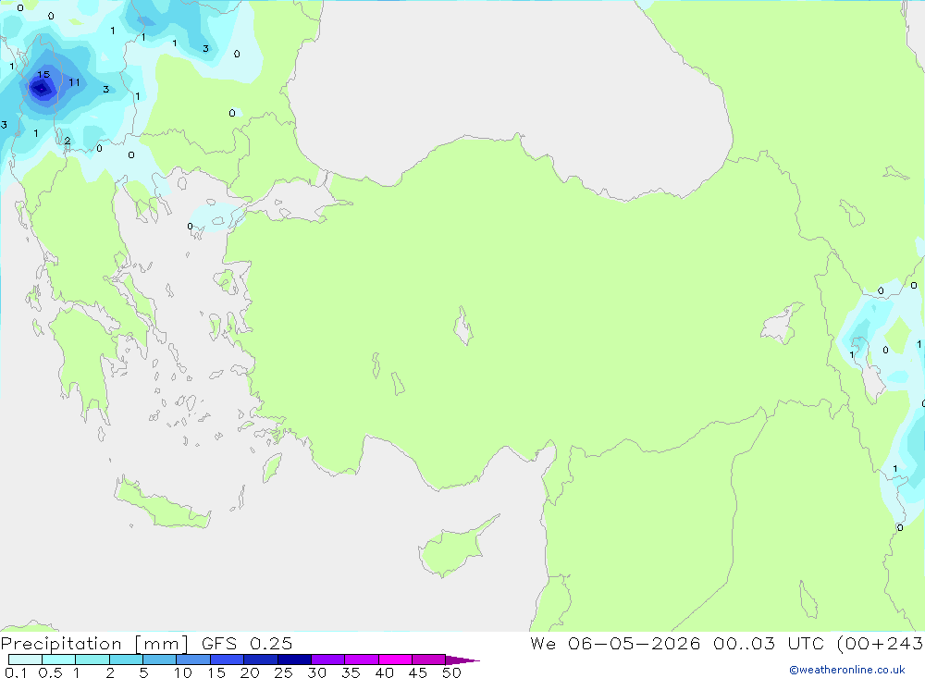Click the 0.1–0.5 mm legend color swatch
This screenshot has height=678, width=925.
(25, 660)
